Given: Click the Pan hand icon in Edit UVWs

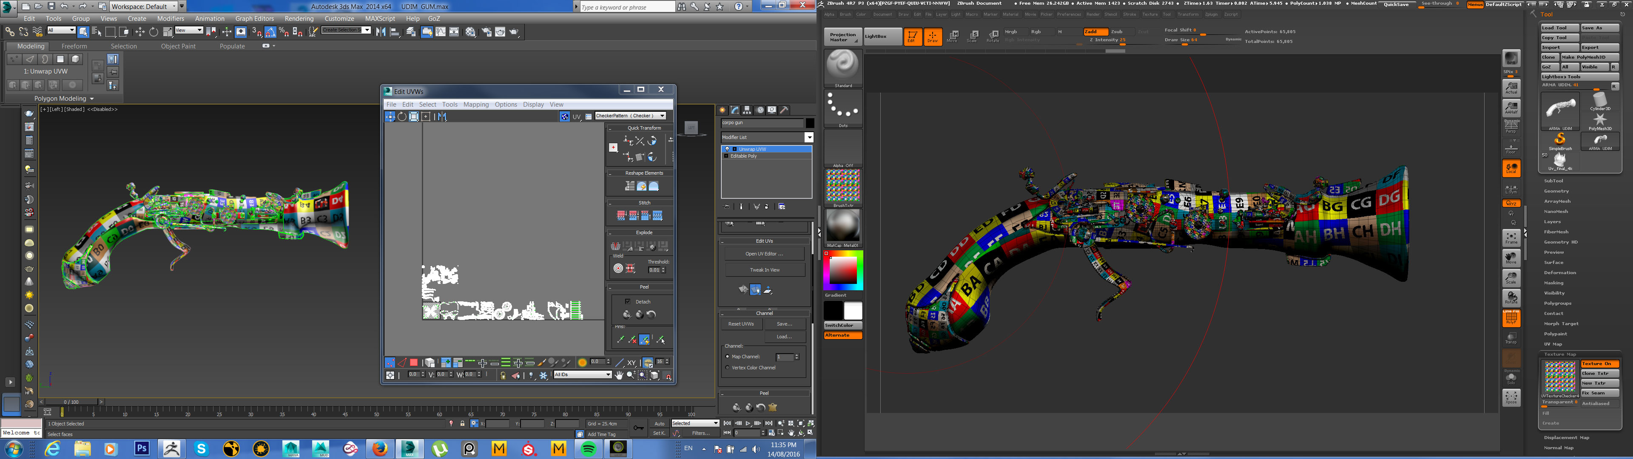Looking at the screenshot, I should click(x=619, y=375).
